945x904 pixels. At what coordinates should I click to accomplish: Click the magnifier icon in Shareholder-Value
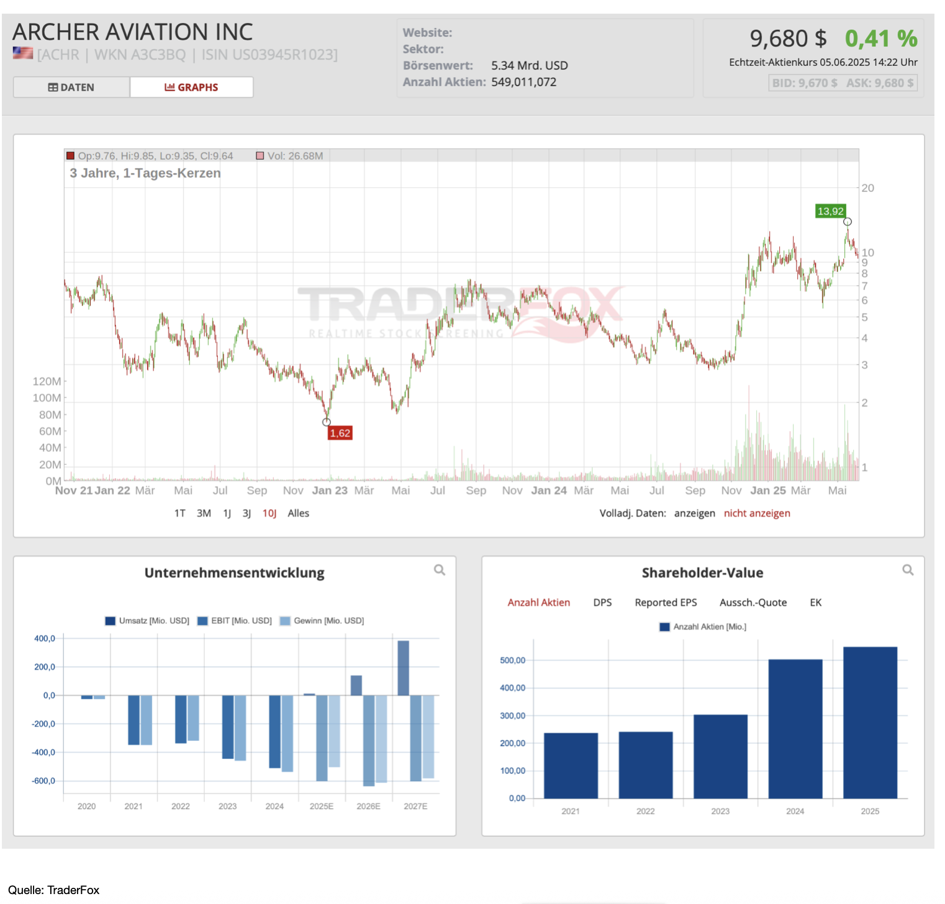[908, 570]
